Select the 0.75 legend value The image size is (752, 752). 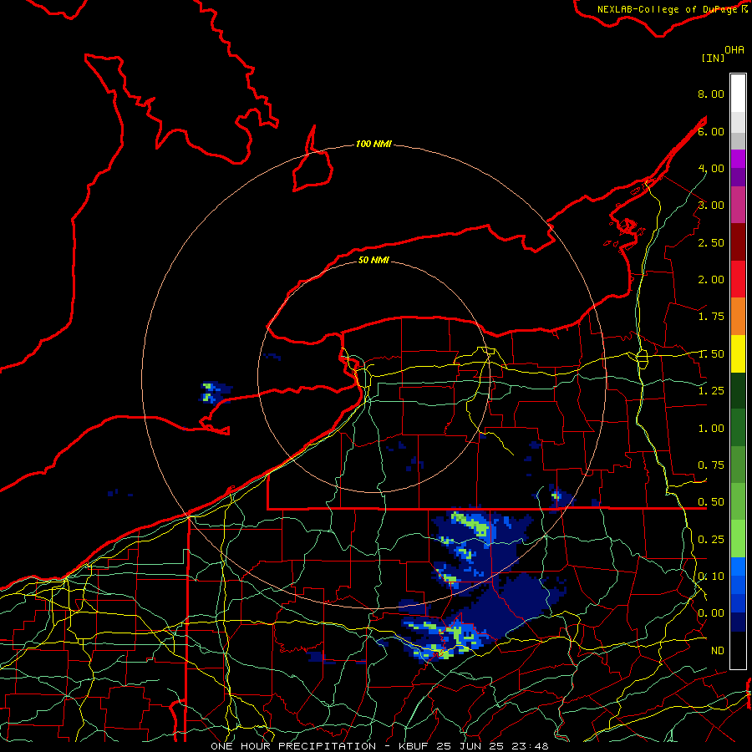(x=711, y=465)
